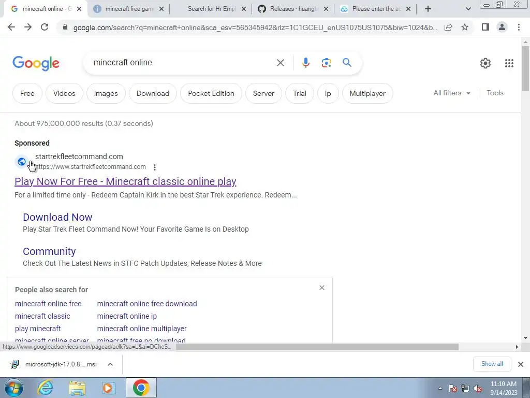Share this page from the address bar
Viewport: 530px width, 398px height.
point(448,27)
